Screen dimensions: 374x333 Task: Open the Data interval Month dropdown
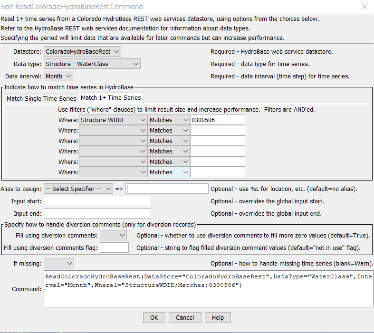(58, 76)
